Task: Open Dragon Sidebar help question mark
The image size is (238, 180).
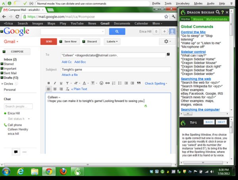Action: [223, 12]
